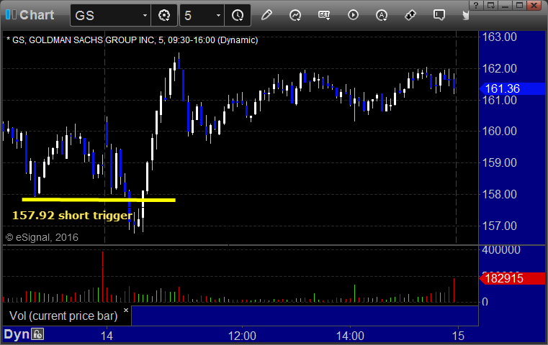Screen dimensions: 548x345
Task: Open the time template clock icon
Action: click(x=238, y=15)
